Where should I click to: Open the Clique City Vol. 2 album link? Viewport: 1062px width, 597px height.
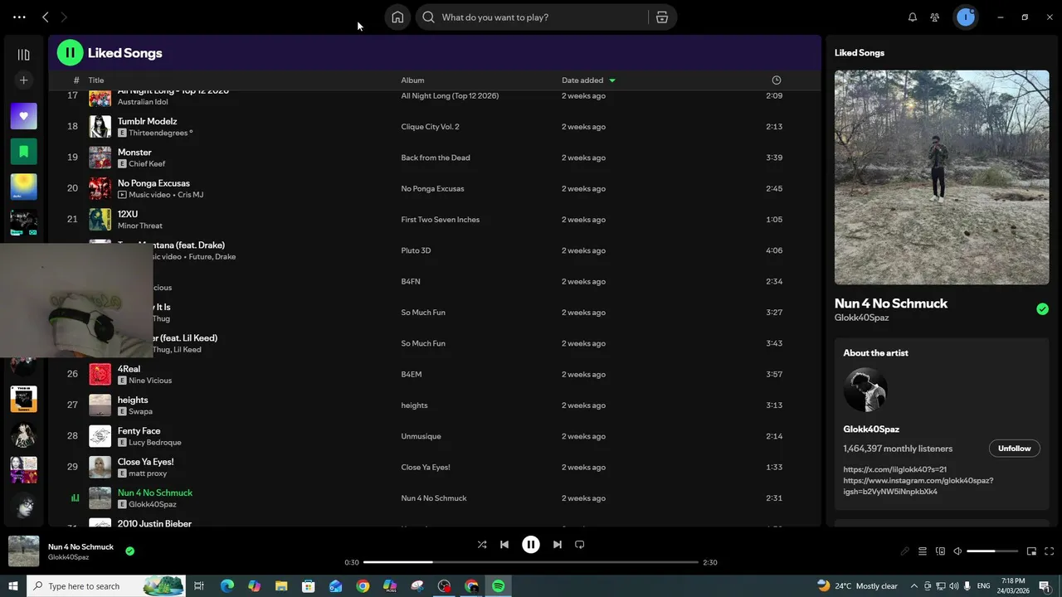(x=430, y=127)
